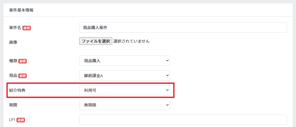Expand the 商品 dropdown showing 継続課金A
The image size is (296, 127).
(x=125, y=76)
